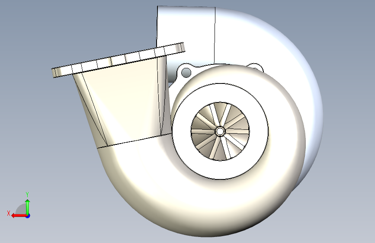This screenshot has height=243, width=375.
Task: Click the "X" axis label
Action: pyautogui.click(x=9, y=213)
